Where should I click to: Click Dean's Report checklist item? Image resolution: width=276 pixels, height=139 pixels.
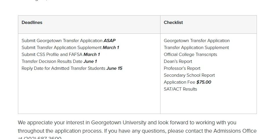click(178, 61)
